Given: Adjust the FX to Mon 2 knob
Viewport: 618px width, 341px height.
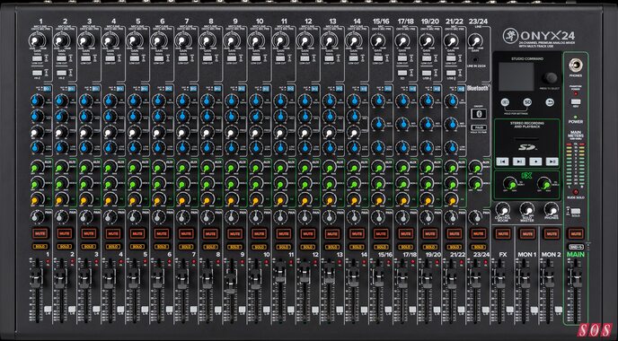Looking at the screenshot, I should 544,184.
